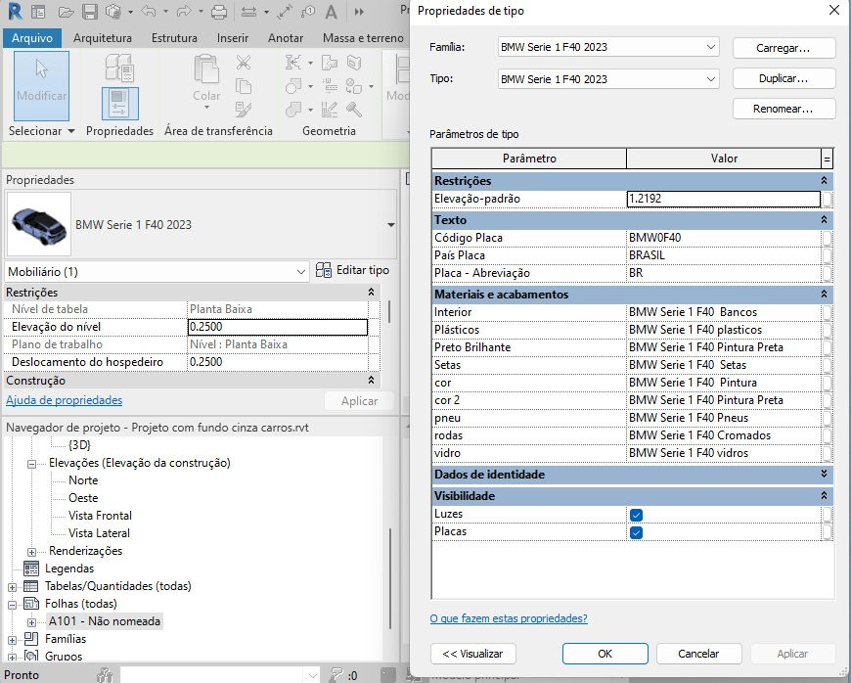
Task: Click the Carregar... button
Action: pos(784,48)
